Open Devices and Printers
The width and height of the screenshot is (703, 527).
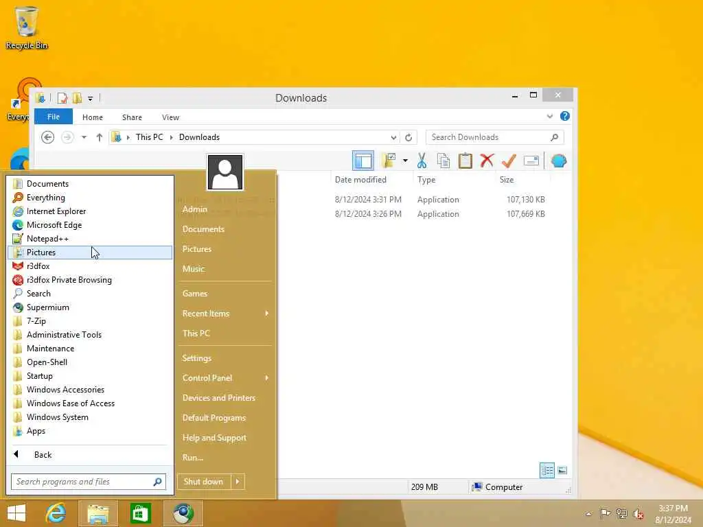click(x=226, y=398)
